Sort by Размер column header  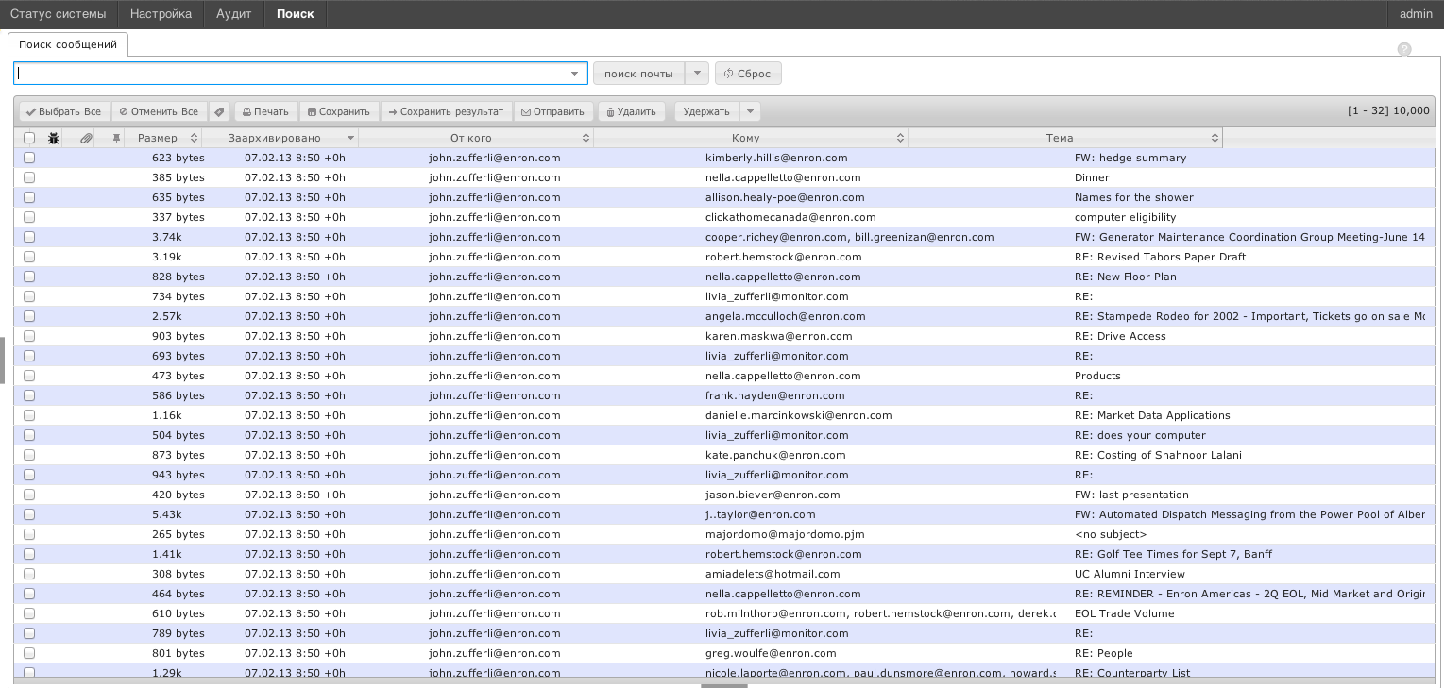point(162,138)
